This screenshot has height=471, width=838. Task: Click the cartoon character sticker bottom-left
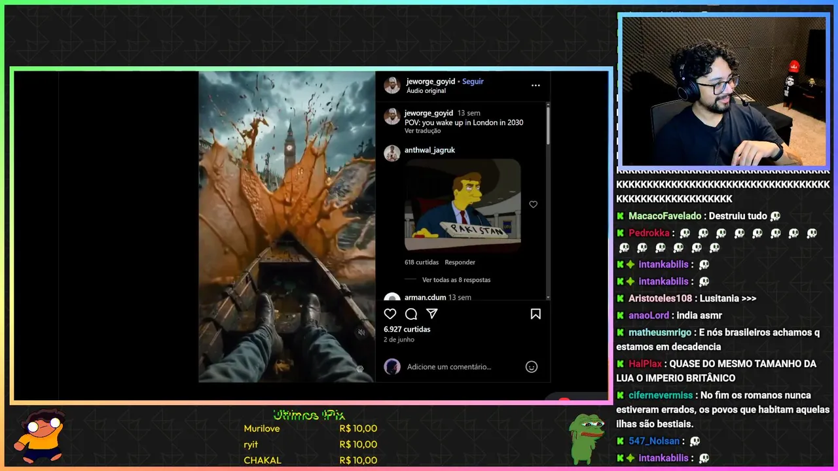[x=41, y=436]
